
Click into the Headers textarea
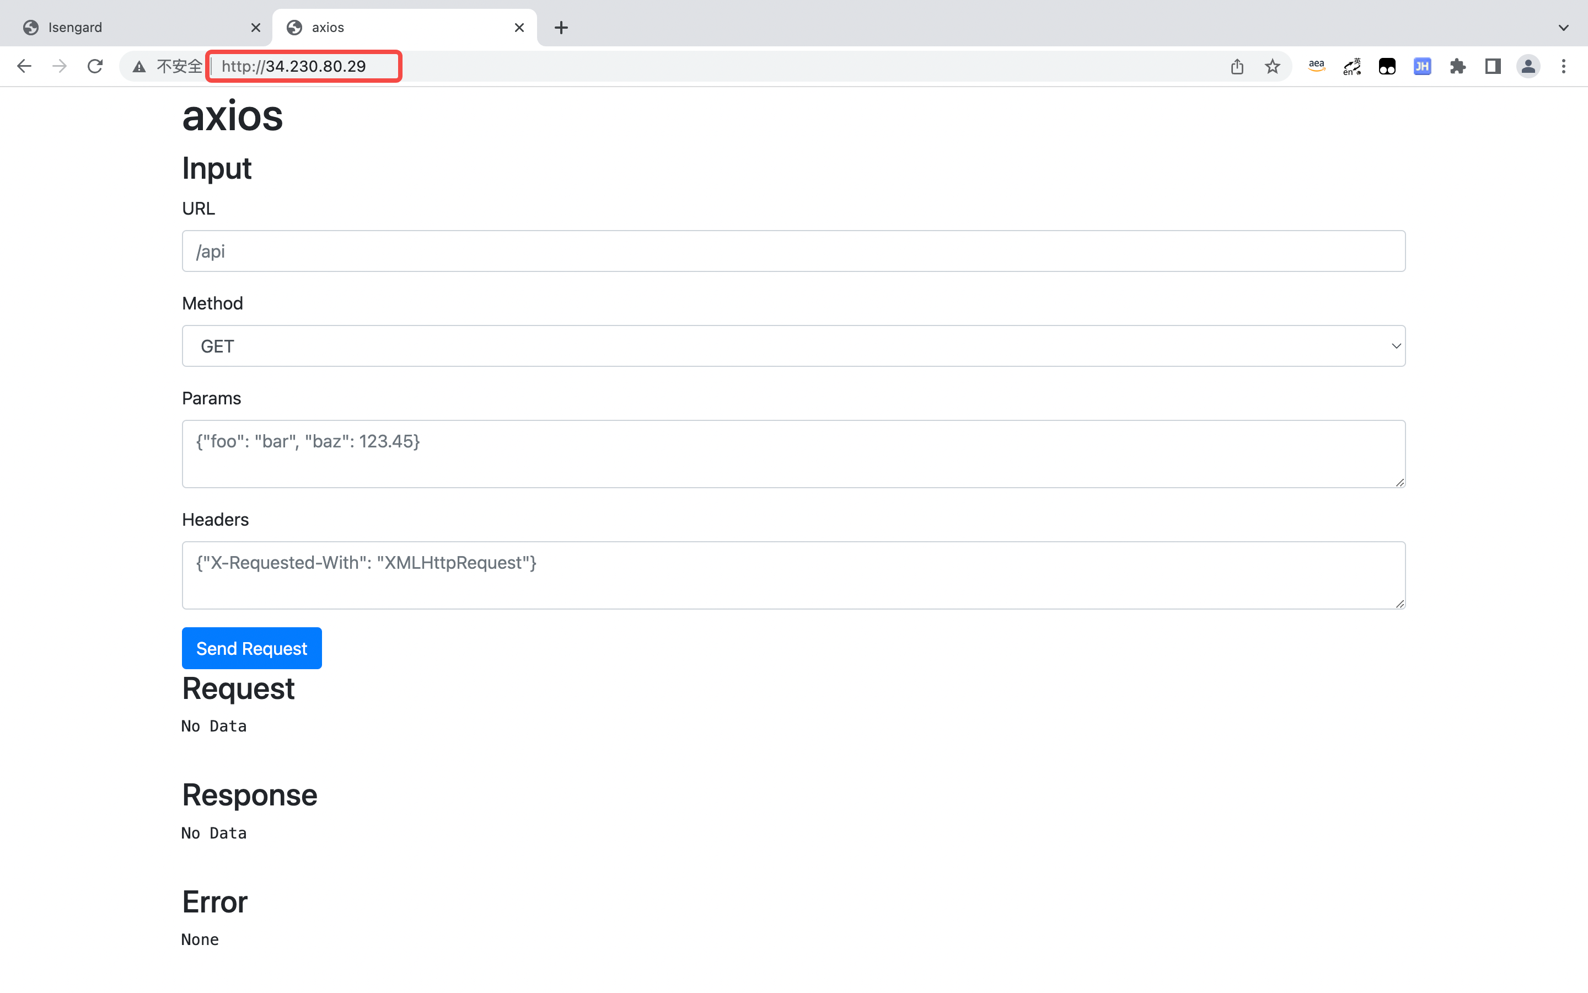[793, 575]
